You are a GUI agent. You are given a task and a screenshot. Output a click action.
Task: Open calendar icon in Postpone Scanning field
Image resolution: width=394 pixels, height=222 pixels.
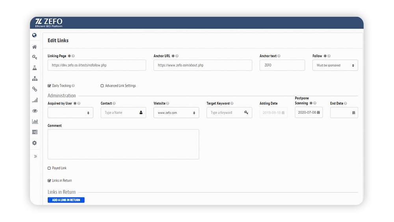pyautogui.click(x=318, y=112)
